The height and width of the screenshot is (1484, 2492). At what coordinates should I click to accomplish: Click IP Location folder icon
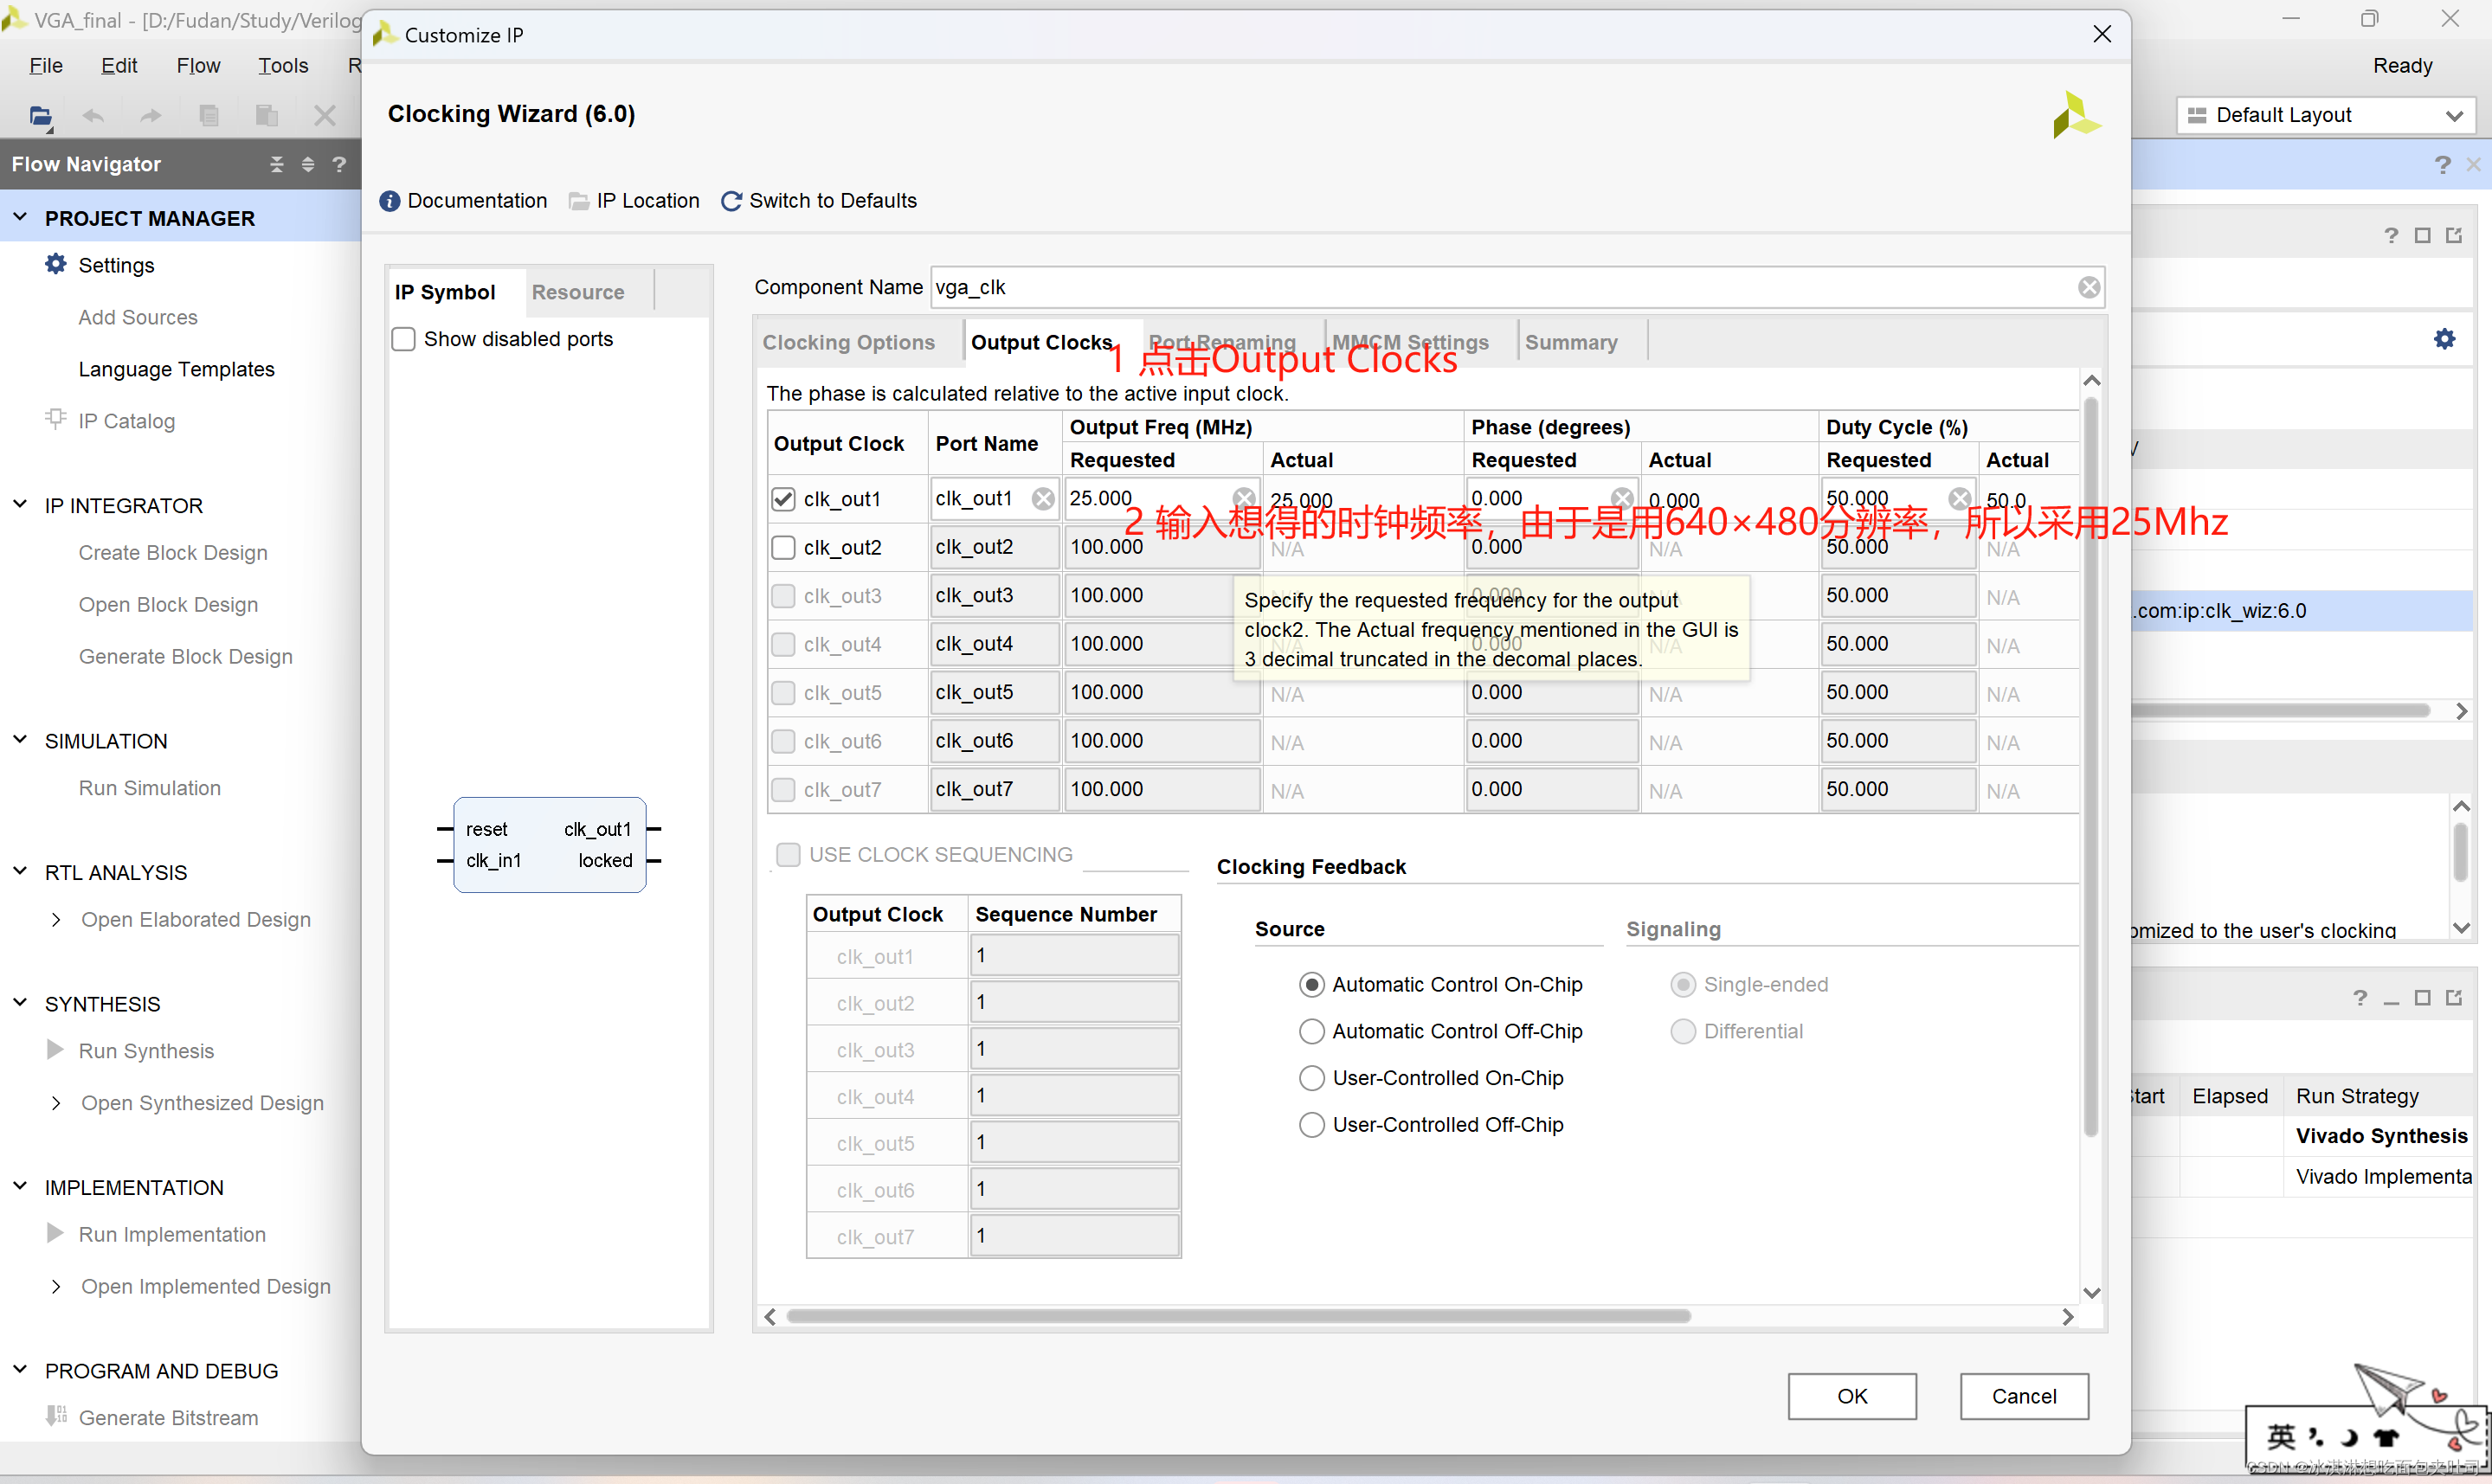coord(578,201)
